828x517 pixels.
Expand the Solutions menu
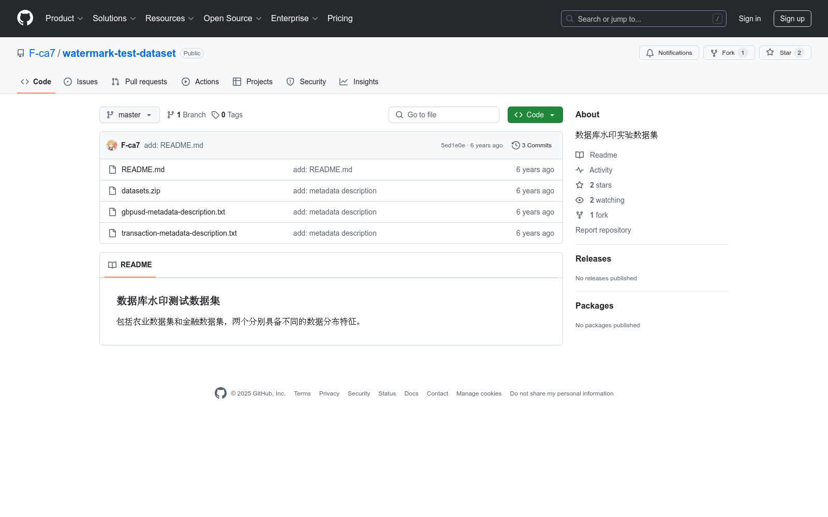tap(114, 19)
